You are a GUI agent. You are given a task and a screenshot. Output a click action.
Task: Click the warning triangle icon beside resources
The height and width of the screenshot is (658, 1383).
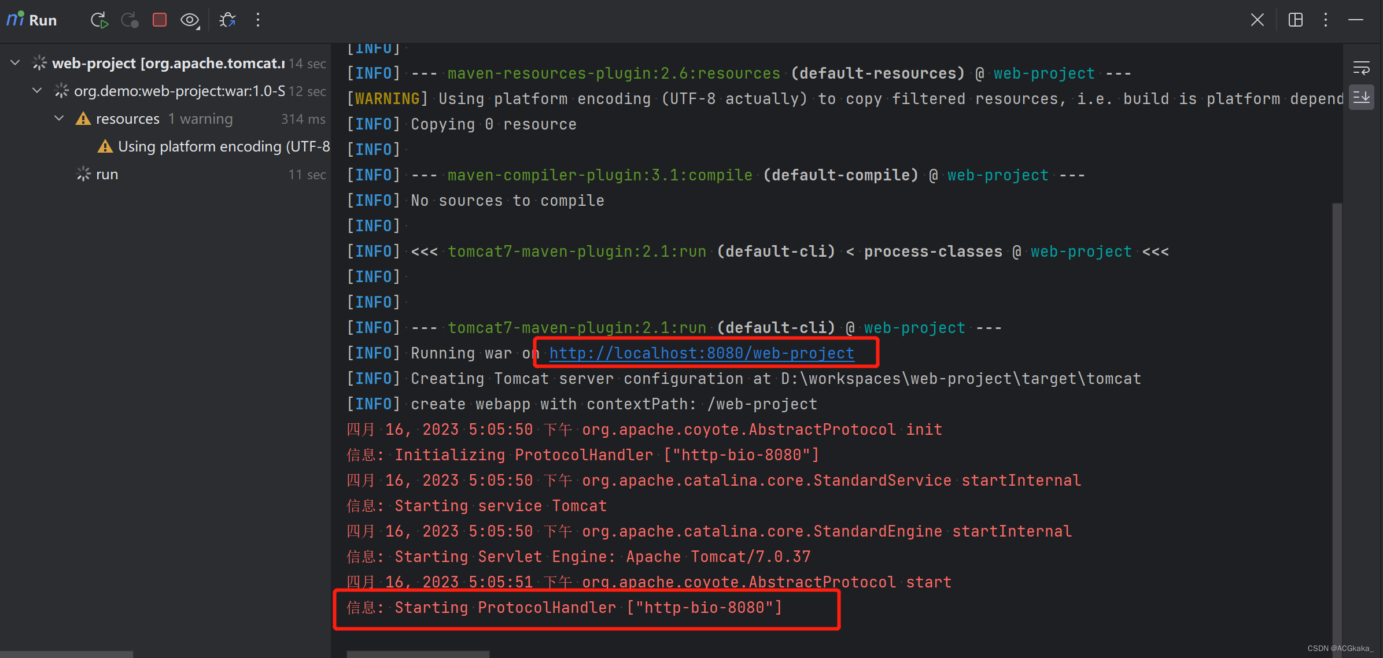tap(83, 119)
